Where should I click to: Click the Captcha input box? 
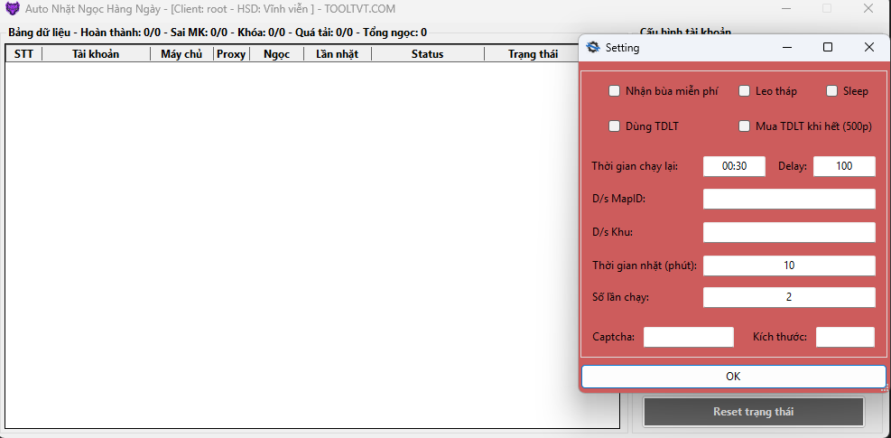click(x=688, y=337)
